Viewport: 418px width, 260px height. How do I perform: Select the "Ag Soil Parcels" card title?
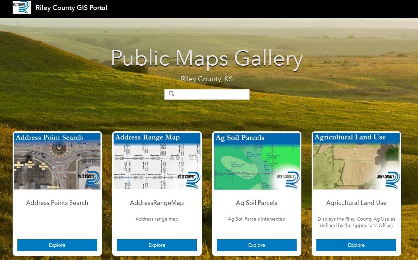(x=256, y=202)
